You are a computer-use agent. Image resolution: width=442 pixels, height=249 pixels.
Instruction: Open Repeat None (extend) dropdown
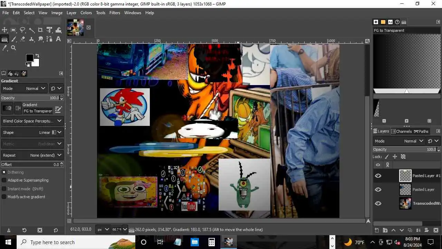[x=32, y=155]
